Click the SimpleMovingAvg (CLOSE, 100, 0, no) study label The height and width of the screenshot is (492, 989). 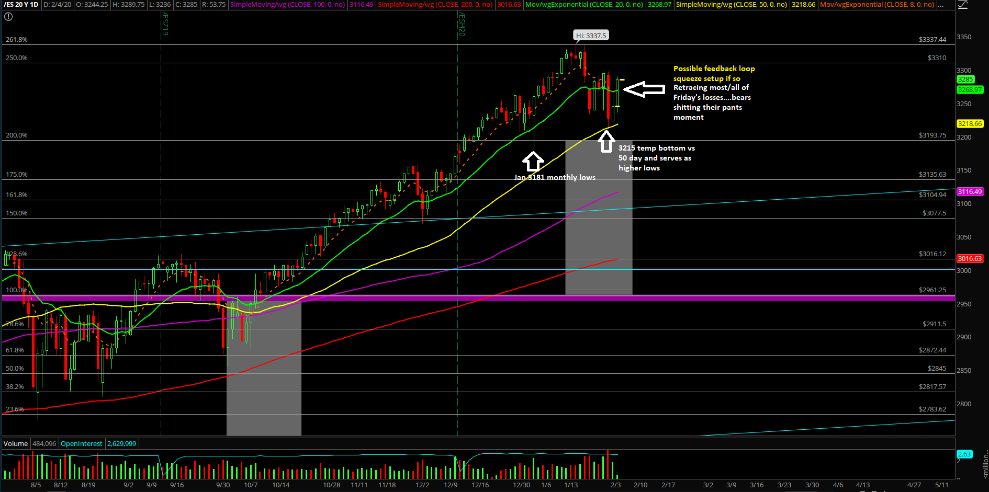pos(287,5)
